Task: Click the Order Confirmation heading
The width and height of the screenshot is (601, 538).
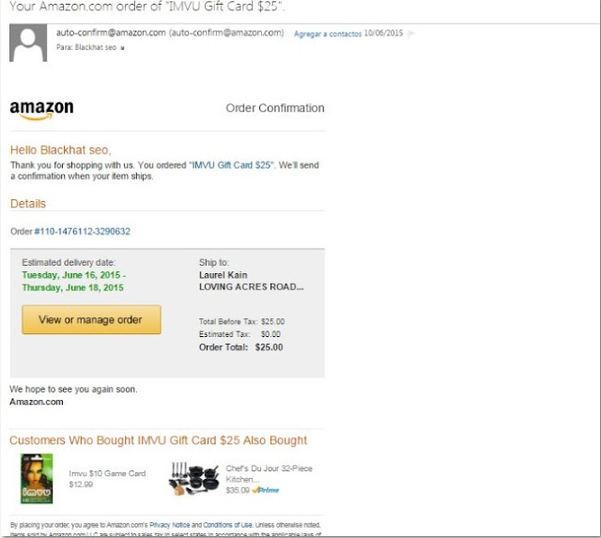Action: 275,108
